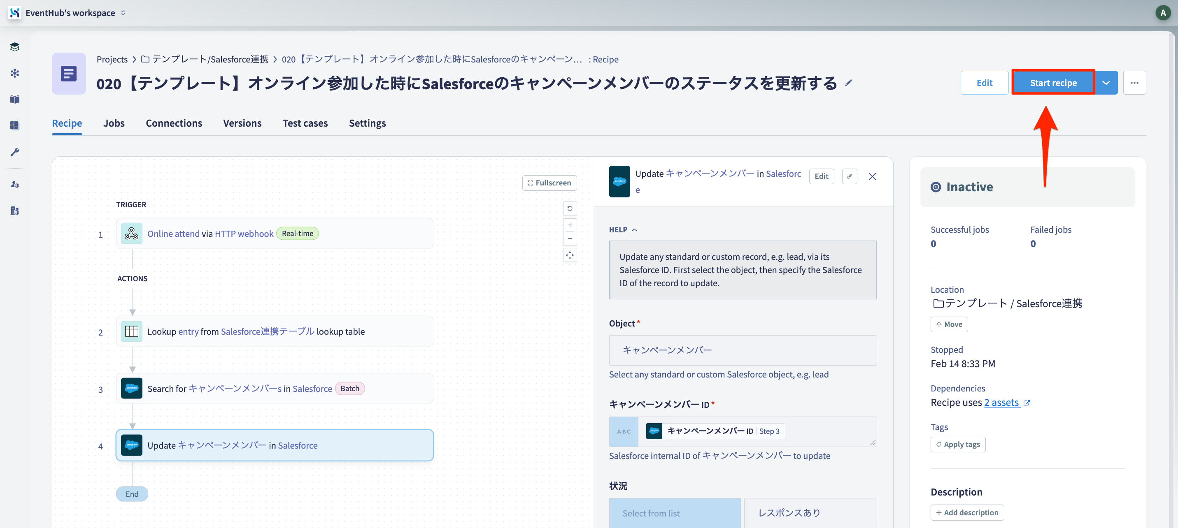Fit recipe to view with center icon

570,255
